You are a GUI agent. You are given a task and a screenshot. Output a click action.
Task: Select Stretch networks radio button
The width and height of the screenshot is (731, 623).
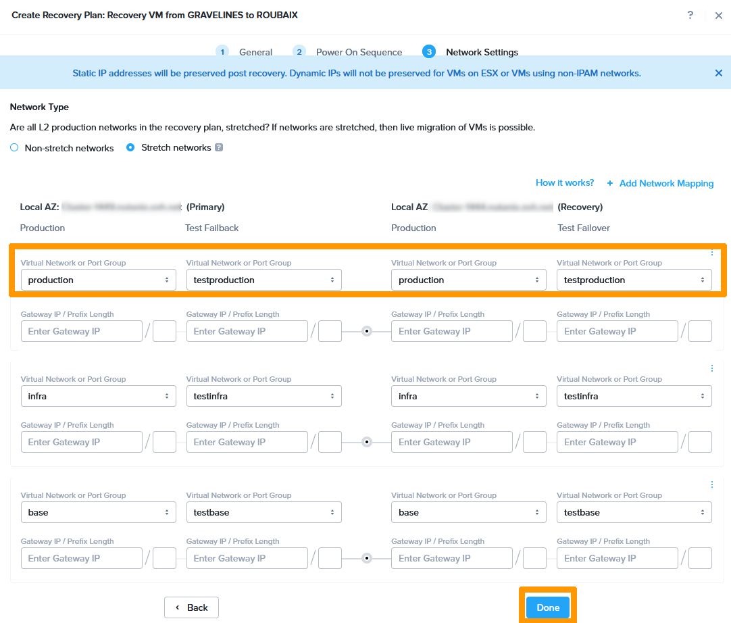(130, 147)
